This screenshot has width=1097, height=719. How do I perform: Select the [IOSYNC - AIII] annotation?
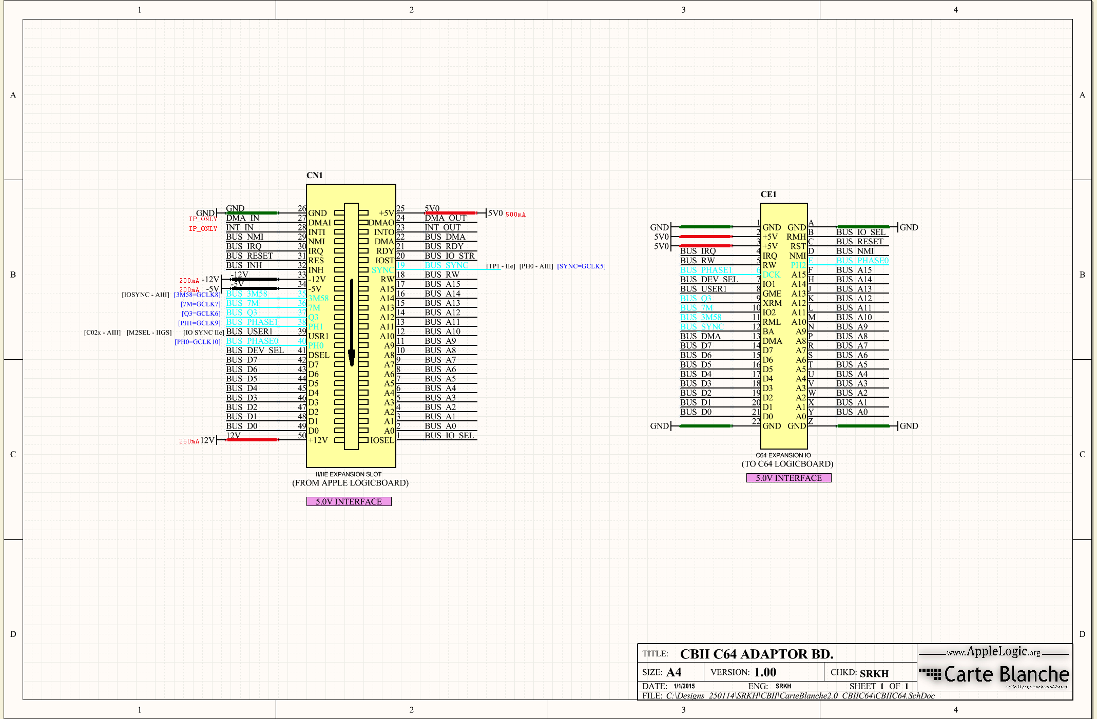point(146,295)
